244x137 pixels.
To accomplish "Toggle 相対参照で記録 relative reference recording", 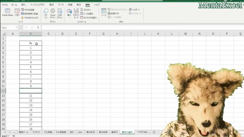I will [30, 14].
